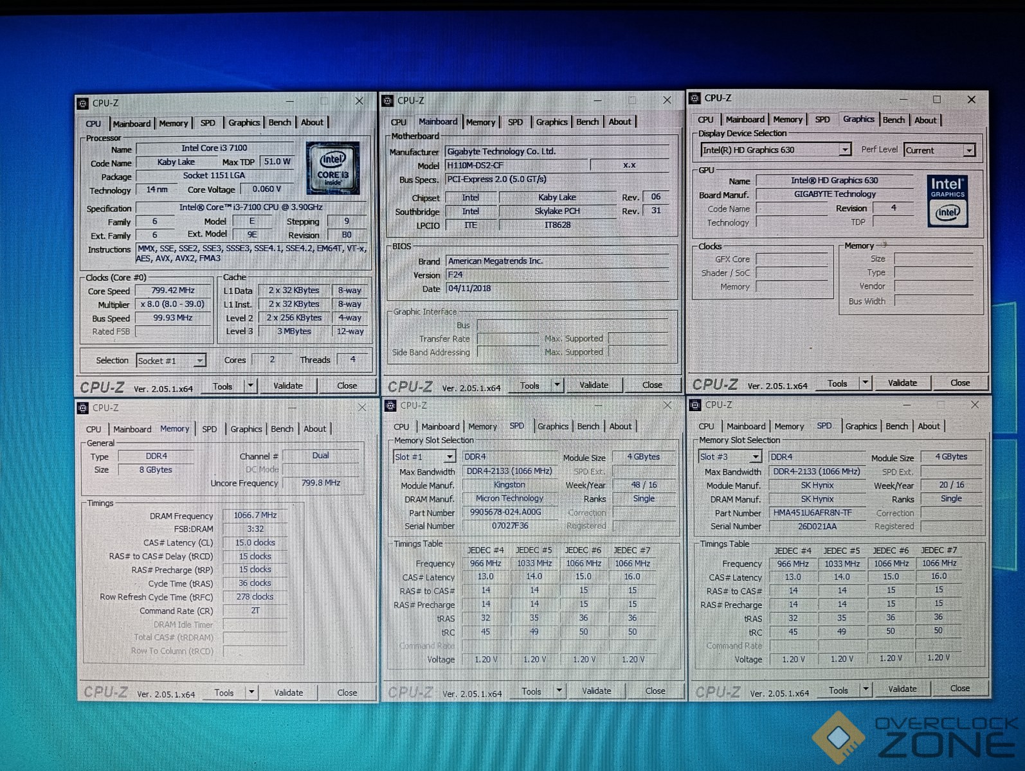Image resolution: width=1025 pixels, height=771 pixels.
Task: Expand Tools arrow in Graphics window
Action: (866, 383)
